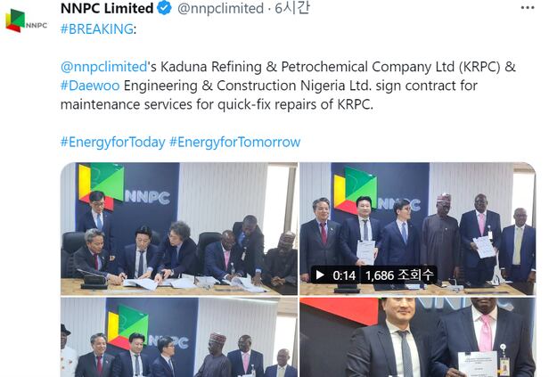The image size is (549, 377).
Task: Open the bottom-left group photo
Action: [179, 338]
